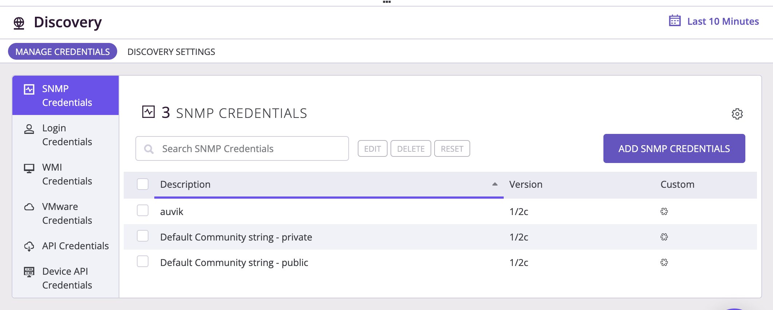The width and height of the screenshot is (773, 310).
Task: Tick the Default Community string - private checkbox
Action: (143, 236)
